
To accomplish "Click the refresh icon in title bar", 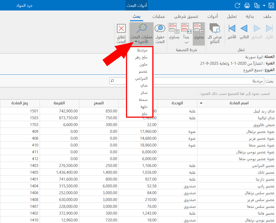I will 237,5.
